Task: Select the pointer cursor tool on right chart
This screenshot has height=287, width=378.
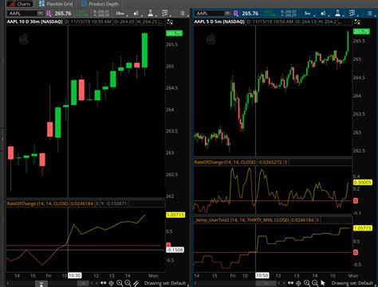Action: click(x=323, y=283)
